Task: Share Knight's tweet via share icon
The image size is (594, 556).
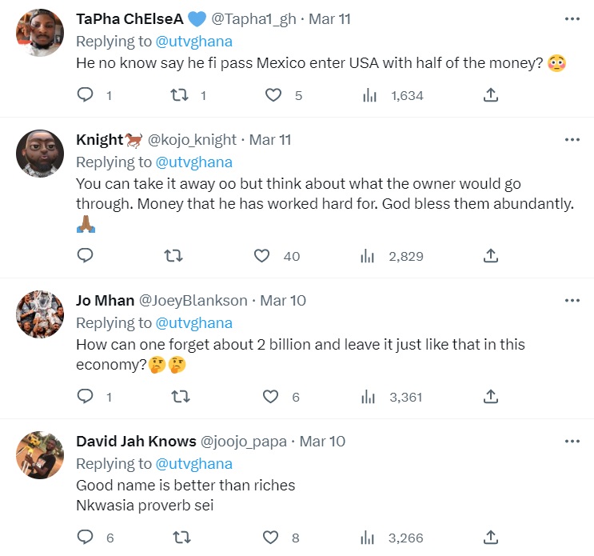Action: pyautogui.click(x=491, y=256)
